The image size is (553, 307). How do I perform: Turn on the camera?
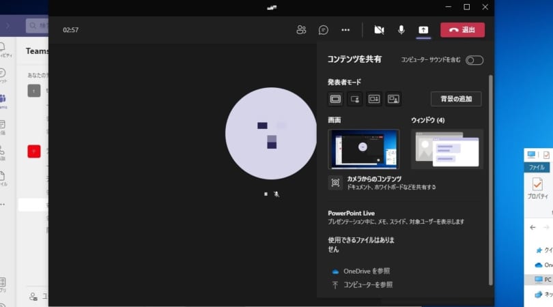click(x=379, y=30)
